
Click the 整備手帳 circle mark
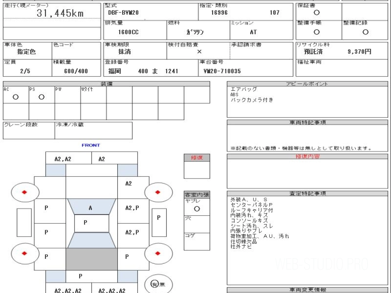(316, 32)
